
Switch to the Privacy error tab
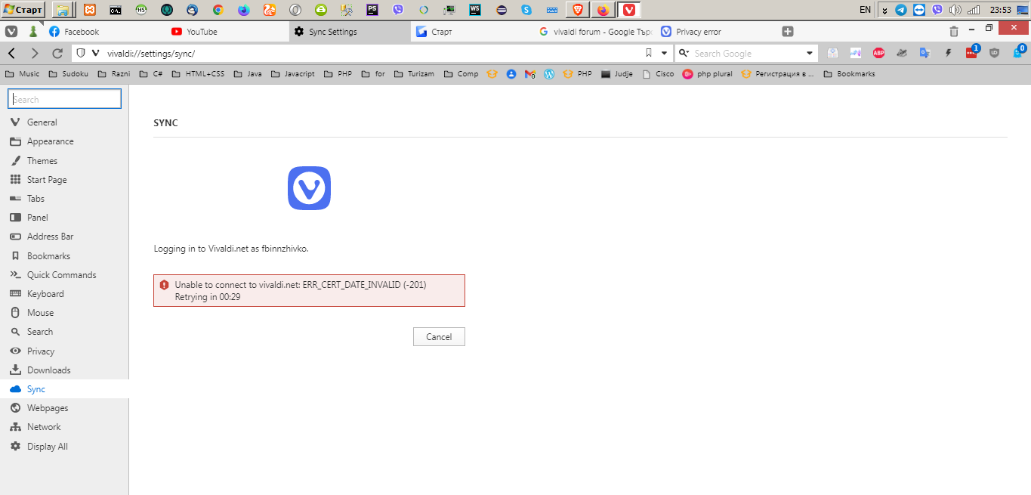coord(718,32)
